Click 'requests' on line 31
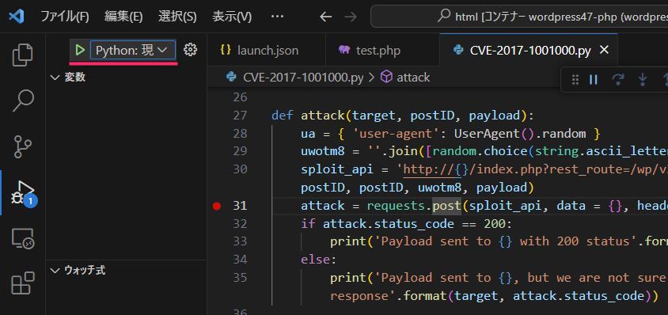This screenshot has width=668, height=315. [396, 206]
